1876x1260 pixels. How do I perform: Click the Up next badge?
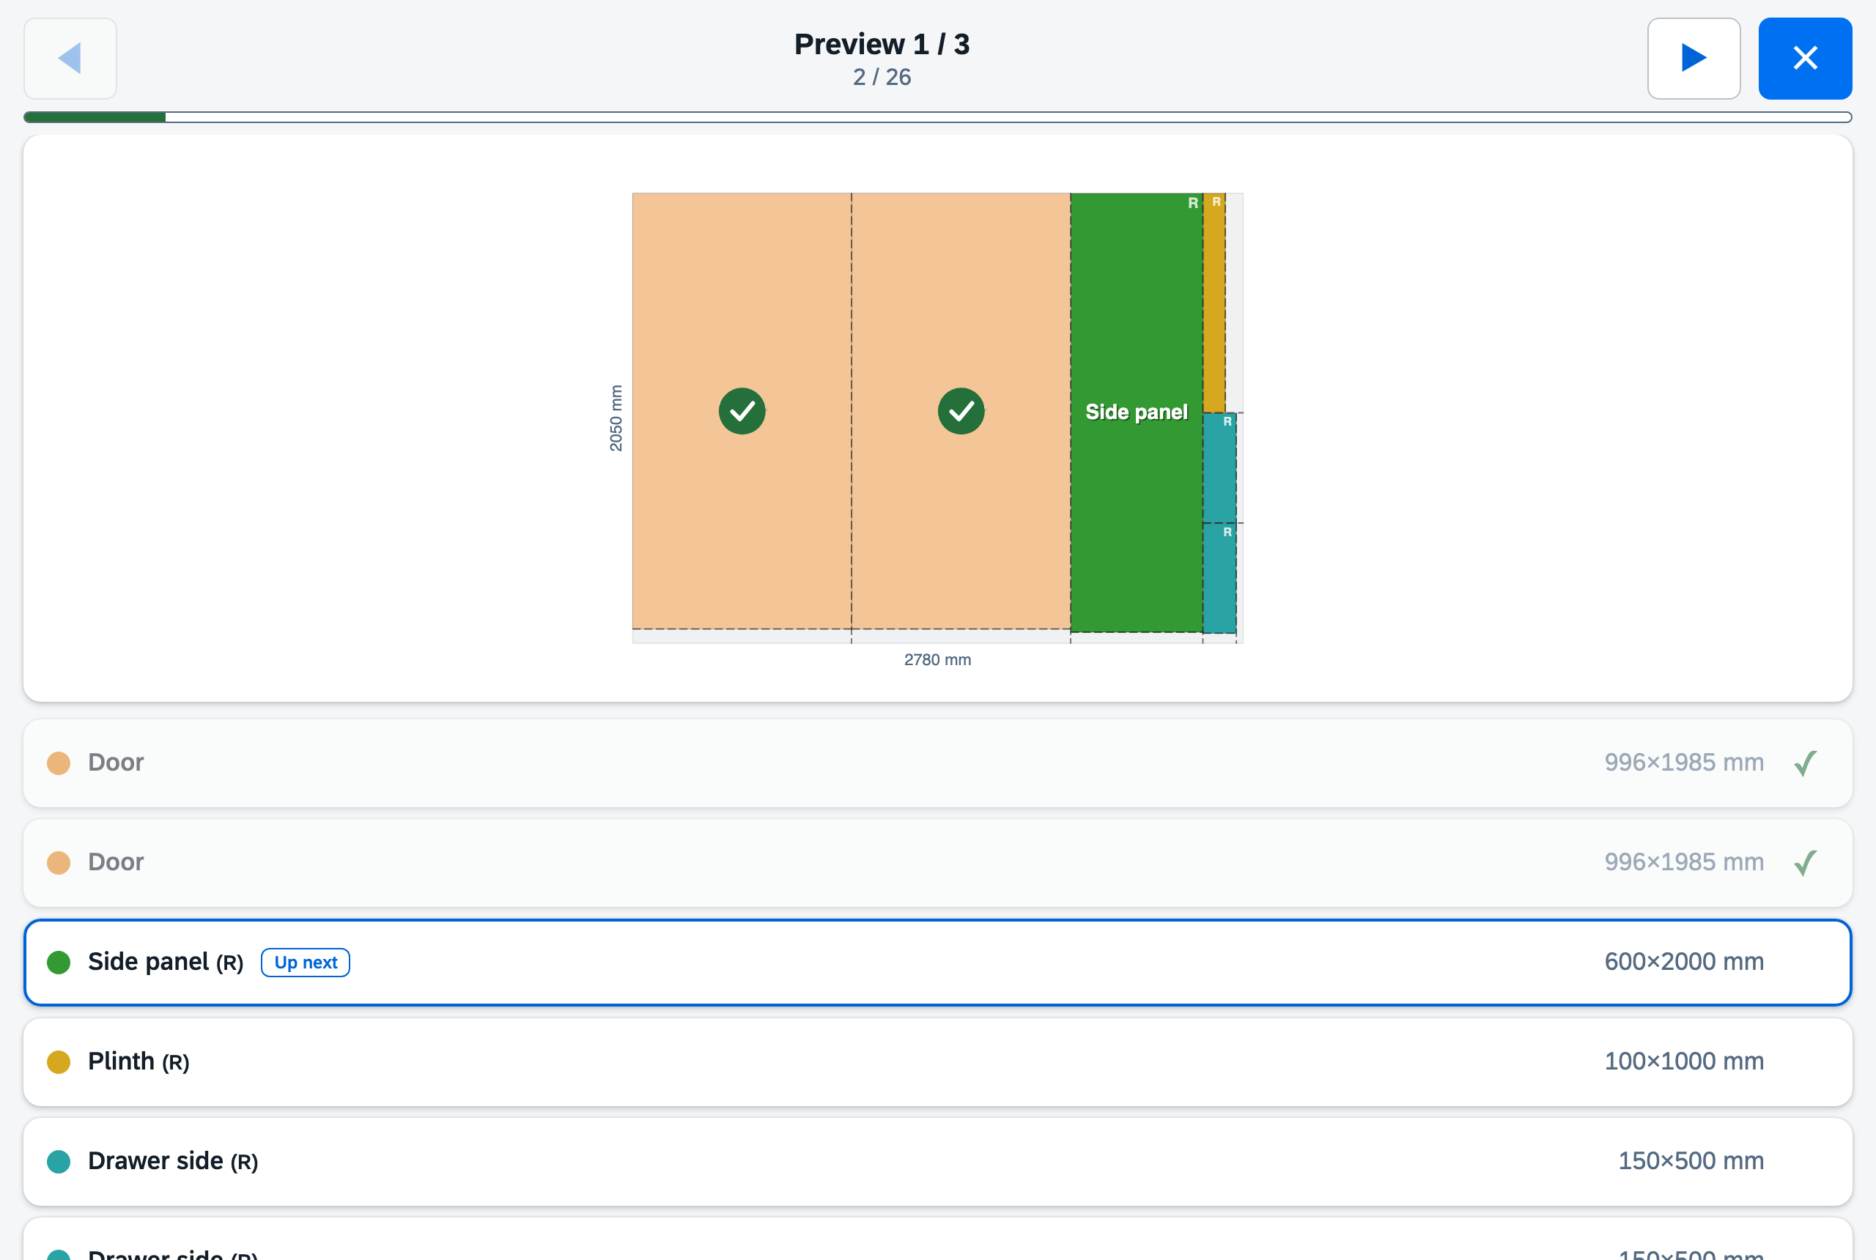306,962
